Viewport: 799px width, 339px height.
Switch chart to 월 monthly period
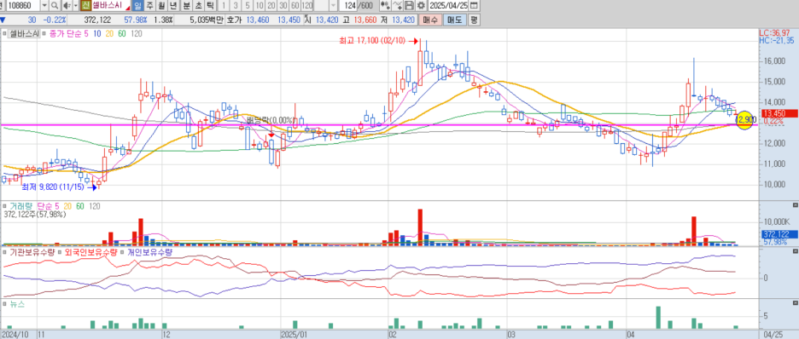pyautogui.click(x=161, y=6)
